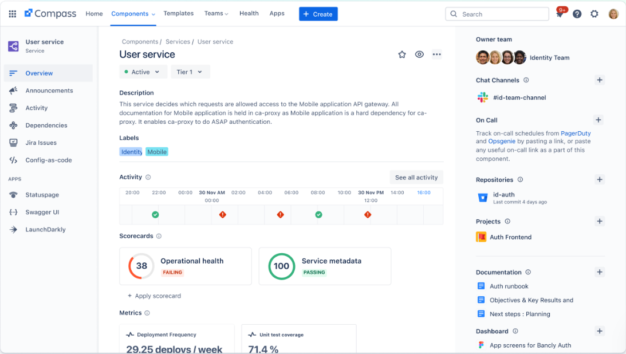Open Dependencies in the sidebar
Image resolution: width=626 pixels, height=354 pixels.
coord(48,125)
